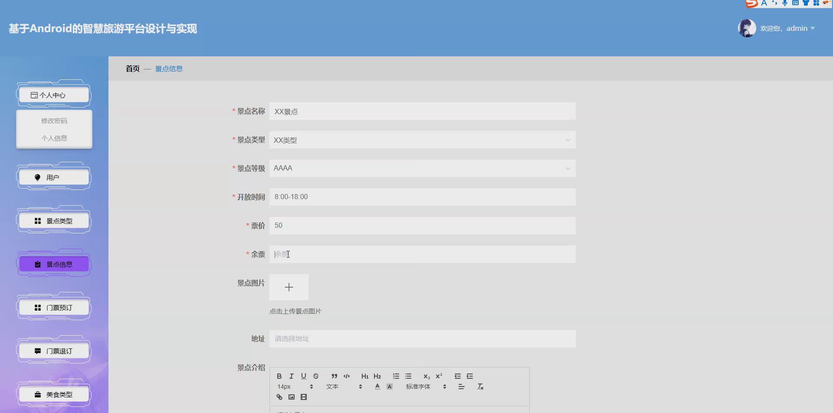
Task: Apply subscript formatting in the editor
Action: pyautogui.click(x=426, y=376)
